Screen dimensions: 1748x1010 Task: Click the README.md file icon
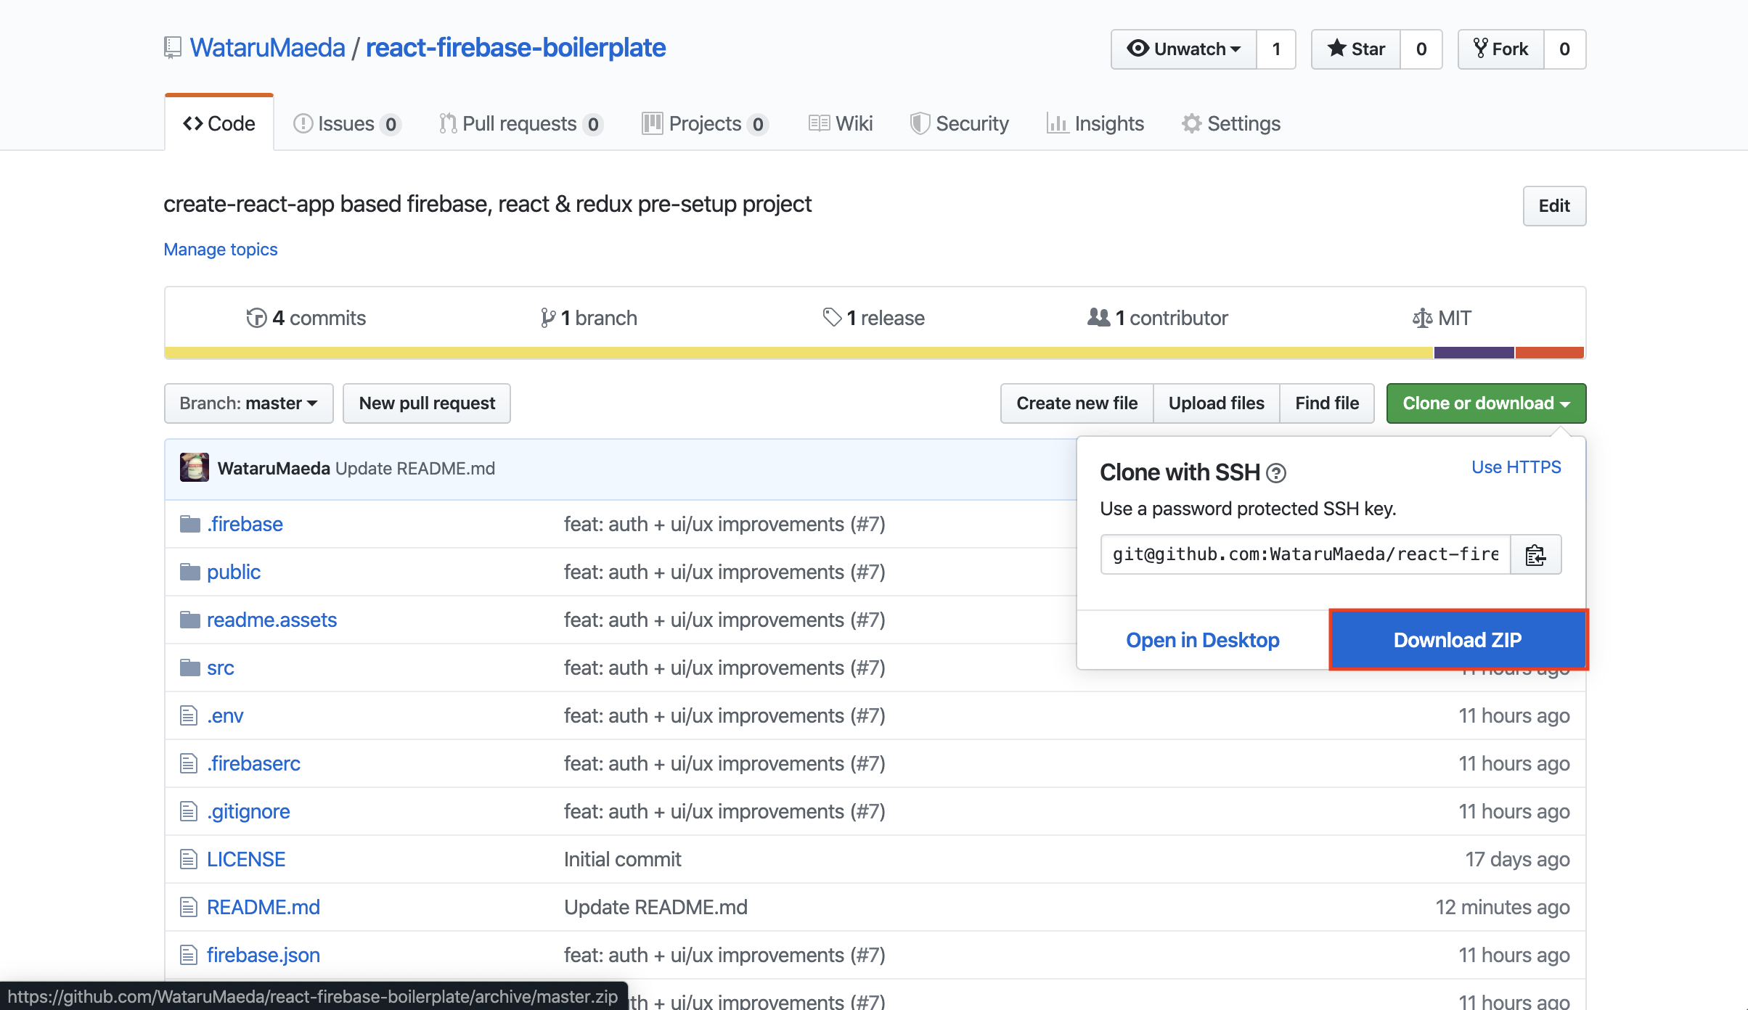189,907
